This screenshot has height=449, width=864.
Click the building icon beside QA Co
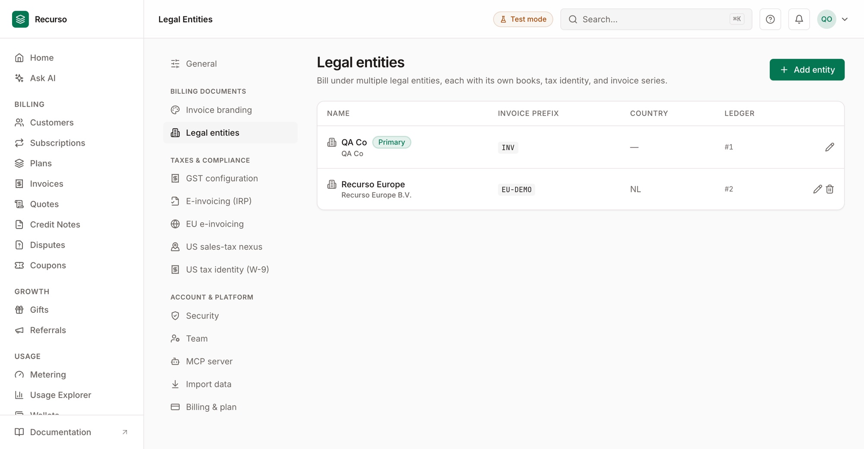(x=332, y=142)
